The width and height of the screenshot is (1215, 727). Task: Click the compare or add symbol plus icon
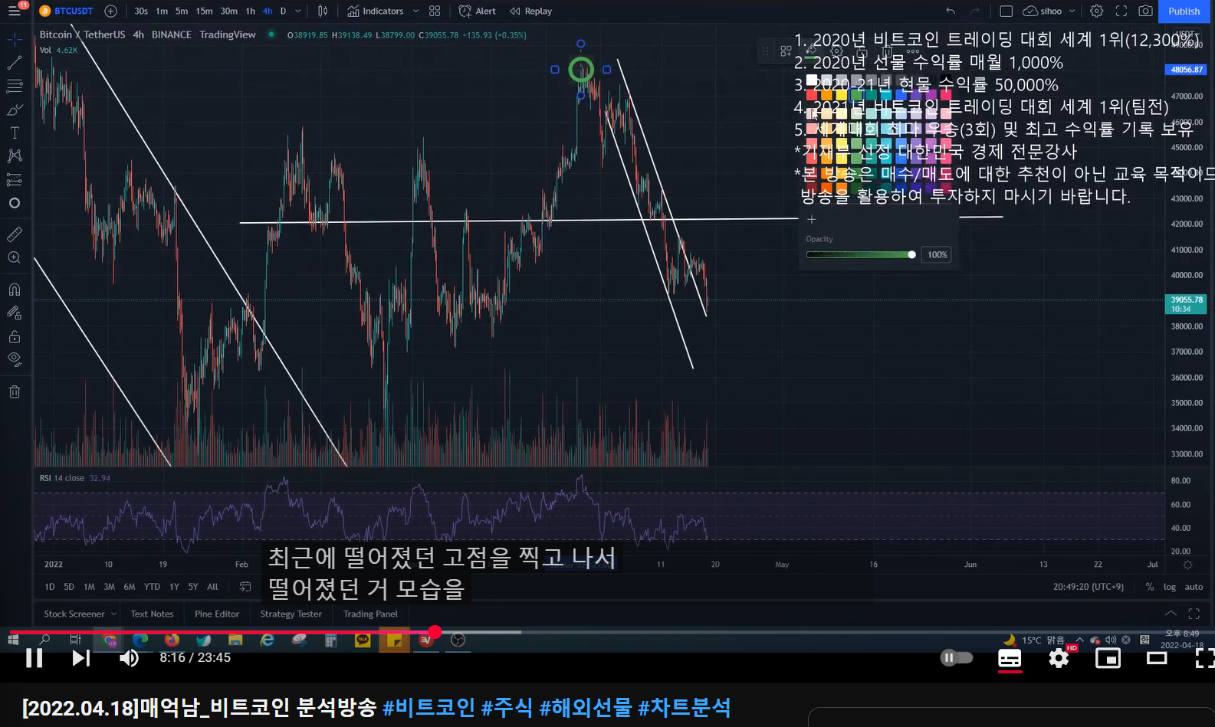coord(110,11)
